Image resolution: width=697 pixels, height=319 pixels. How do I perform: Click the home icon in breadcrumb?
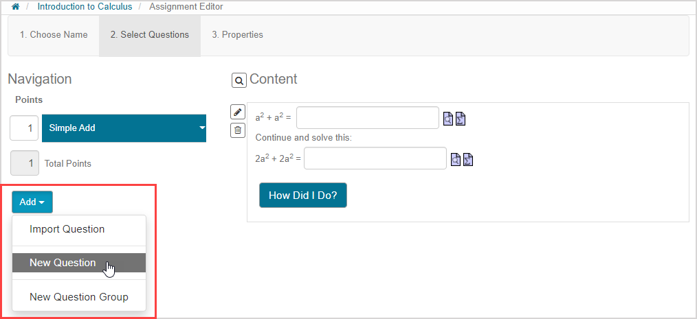[x=16, y=7]
